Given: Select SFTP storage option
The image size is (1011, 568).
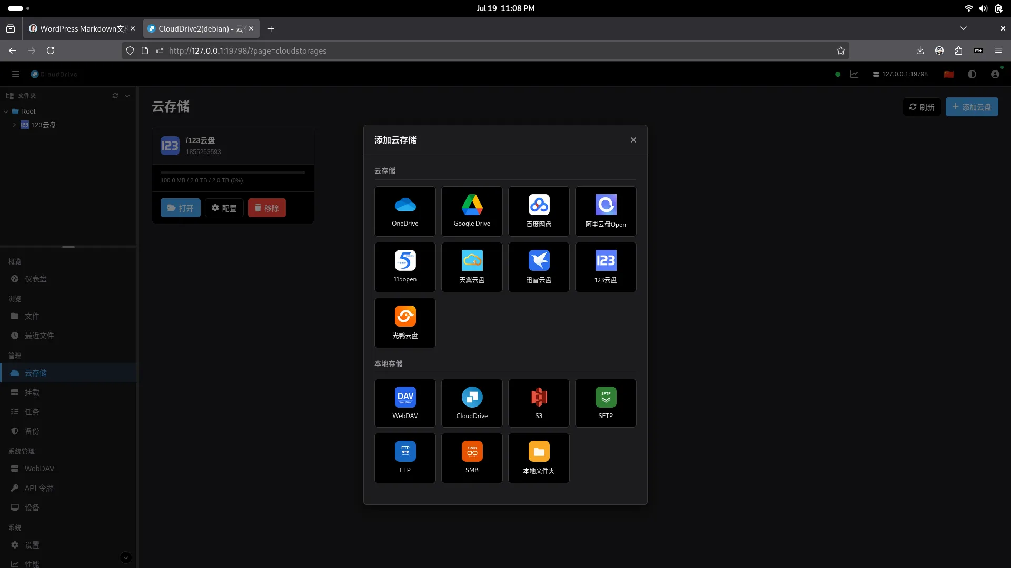Looking at the screenshot, I should [606, 403].
